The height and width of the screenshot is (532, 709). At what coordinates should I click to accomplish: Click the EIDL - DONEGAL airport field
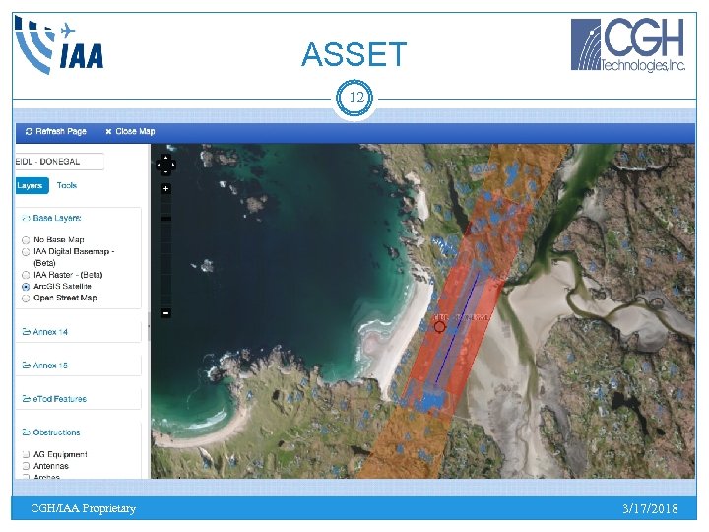59,162
